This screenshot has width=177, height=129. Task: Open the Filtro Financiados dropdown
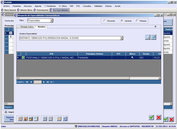click(52, 21)
